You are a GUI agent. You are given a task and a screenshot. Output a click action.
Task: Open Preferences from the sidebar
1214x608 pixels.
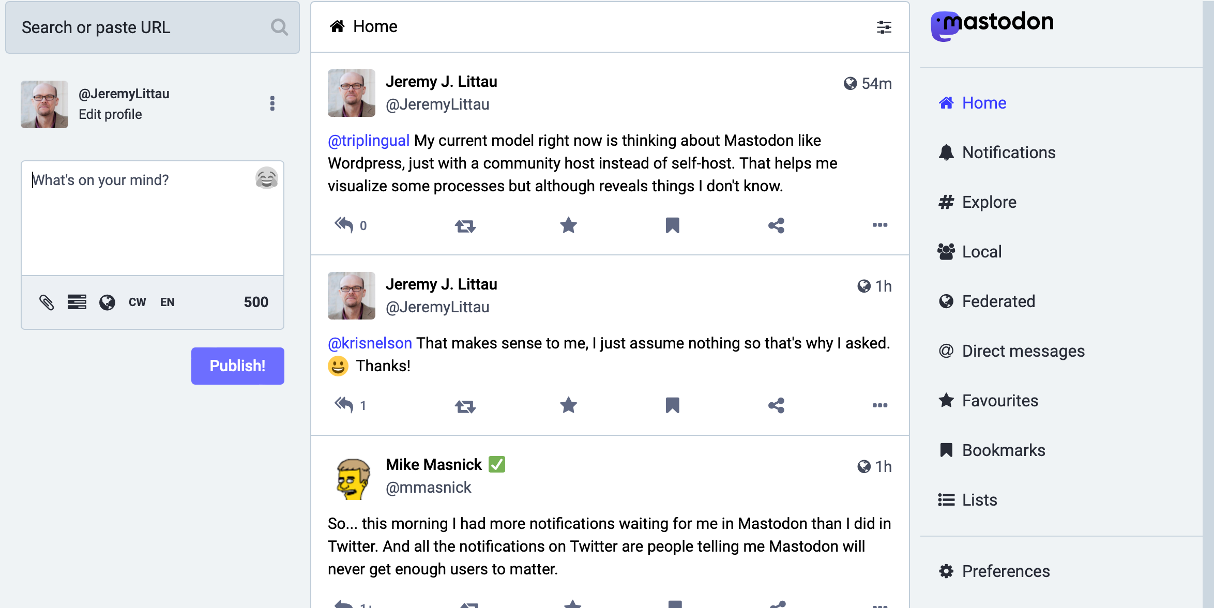coord(1005,571)
